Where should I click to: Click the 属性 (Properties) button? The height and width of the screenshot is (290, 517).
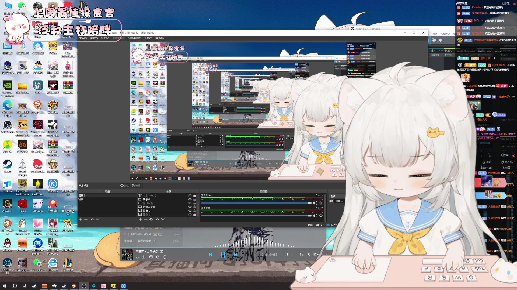pos(124,186)
